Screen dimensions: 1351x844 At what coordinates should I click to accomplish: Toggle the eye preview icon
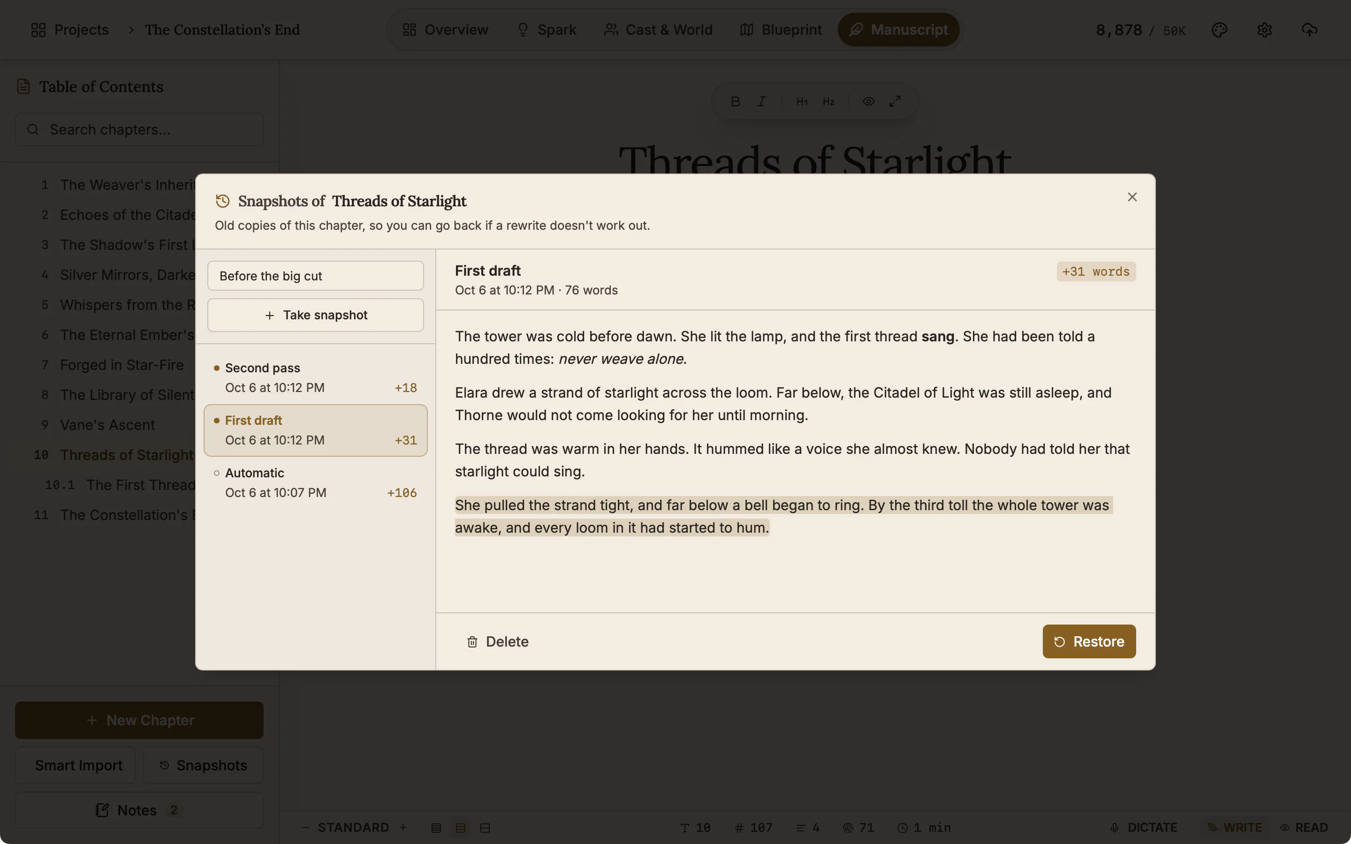868,101
